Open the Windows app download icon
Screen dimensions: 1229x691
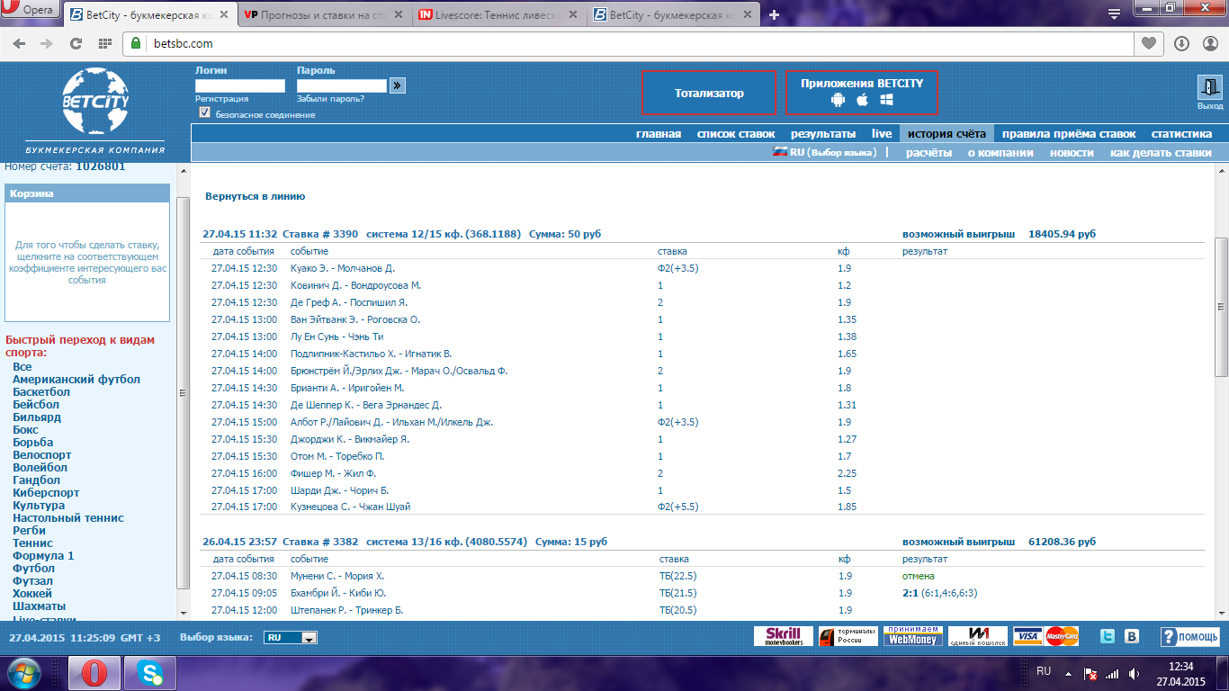(886, 100)
